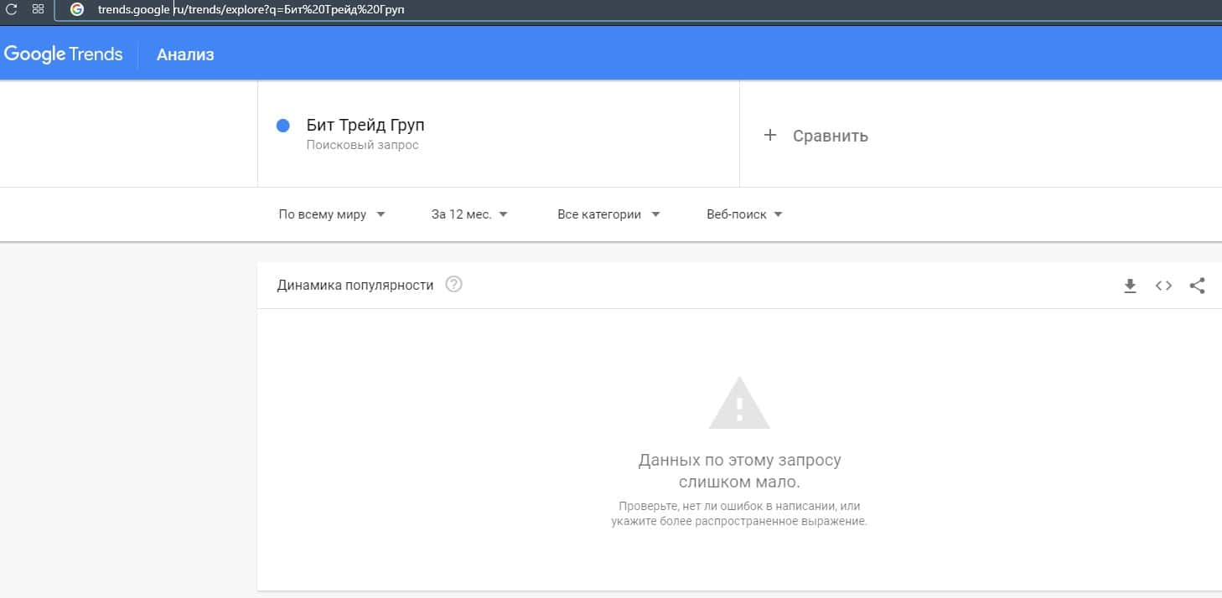Open the За 12 мес. time range dropdown
1222x598 pixels.
pyautogui.click(x=469, y=214)
